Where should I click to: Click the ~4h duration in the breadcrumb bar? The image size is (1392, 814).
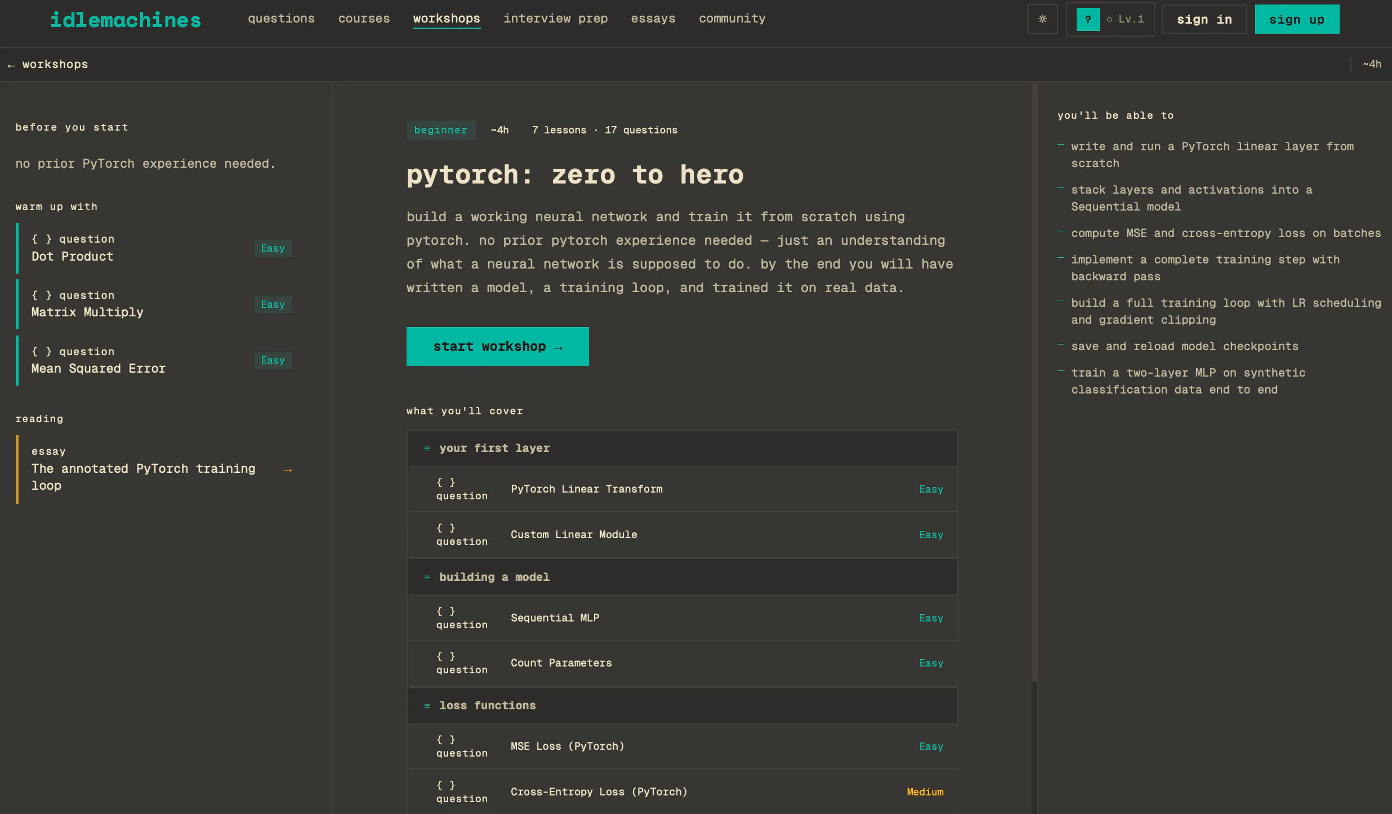(1372, 64)
